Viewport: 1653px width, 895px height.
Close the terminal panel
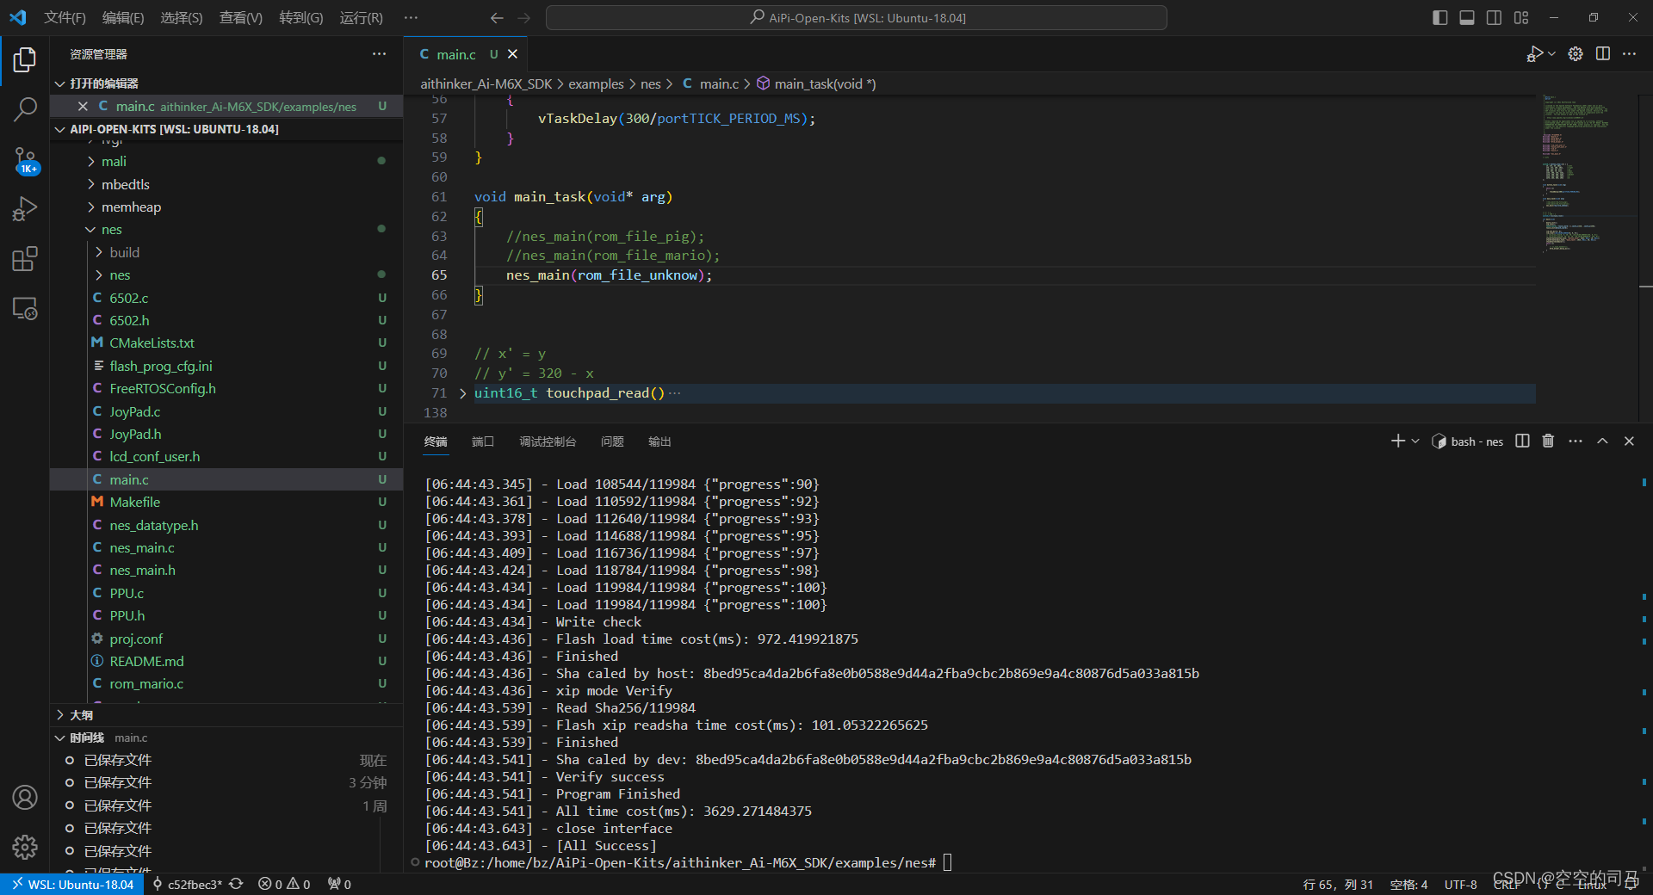tap(1629, 441)
